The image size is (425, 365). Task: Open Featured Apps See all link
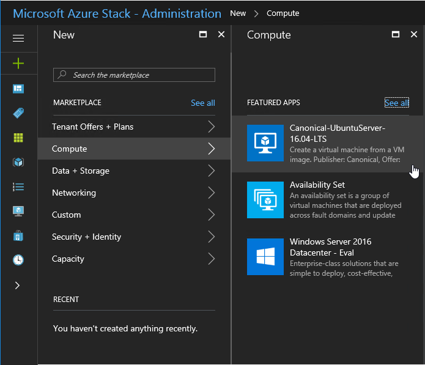coord(396,103)
